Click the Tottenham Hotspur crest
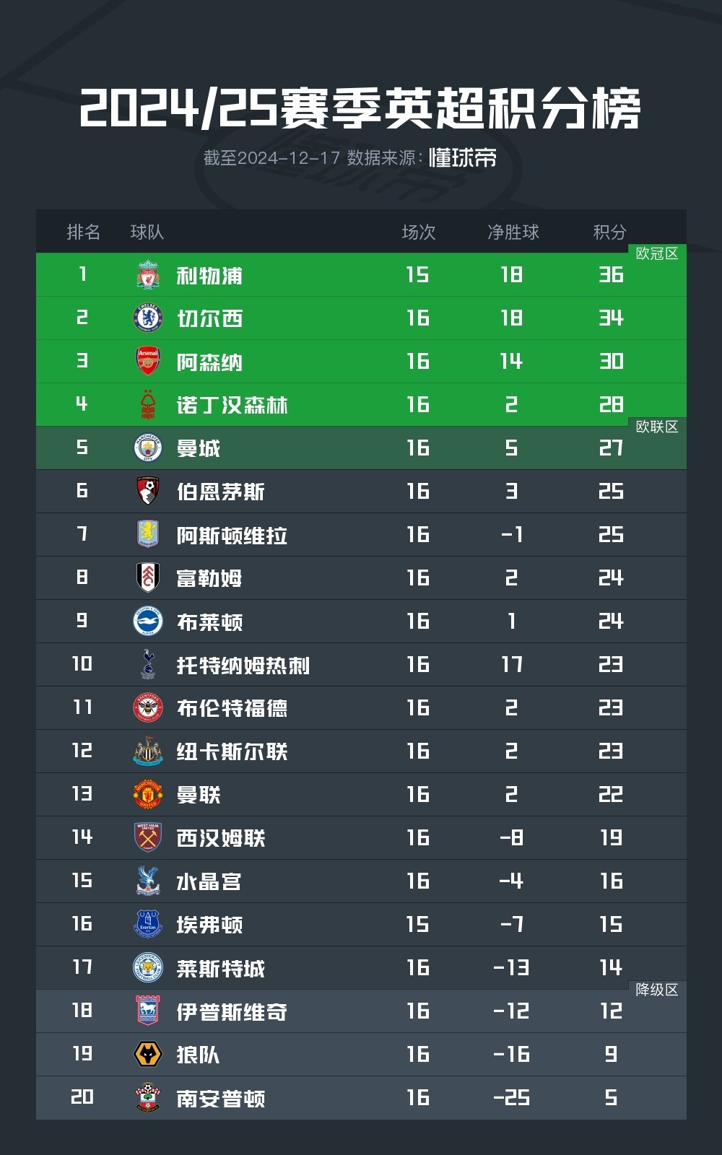The image size is (722, 1155). 148,665
